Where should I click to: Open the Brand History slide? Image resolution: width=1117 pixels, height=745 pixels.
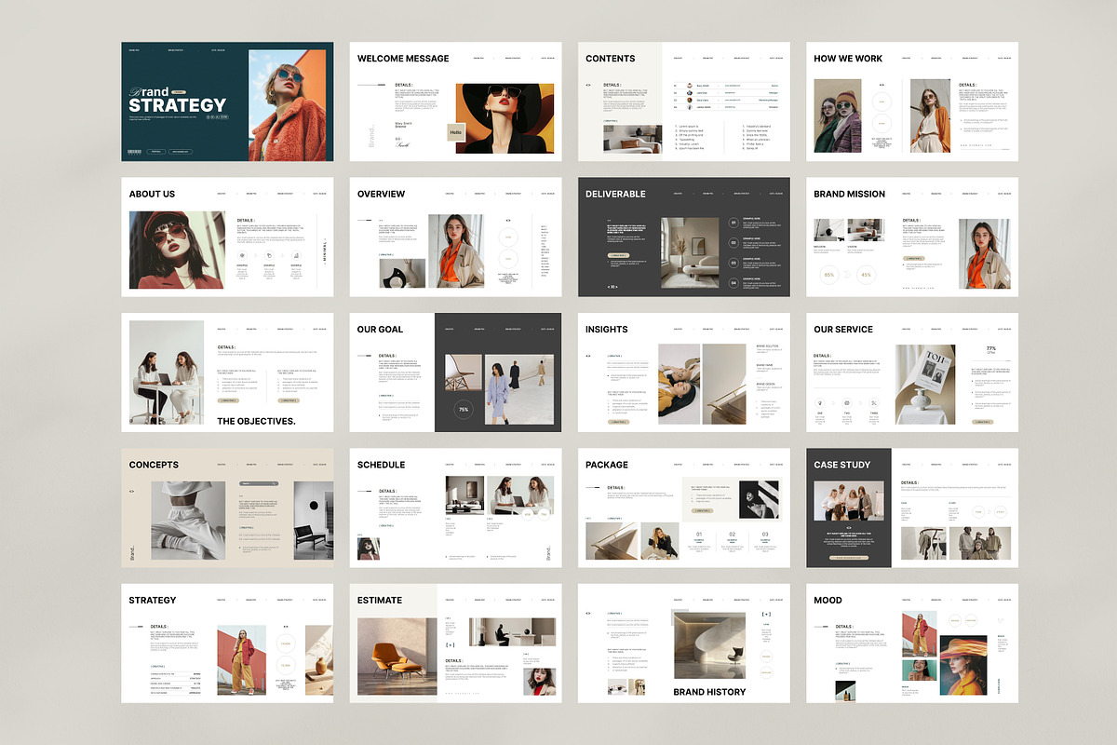click(x=684, y=643)
